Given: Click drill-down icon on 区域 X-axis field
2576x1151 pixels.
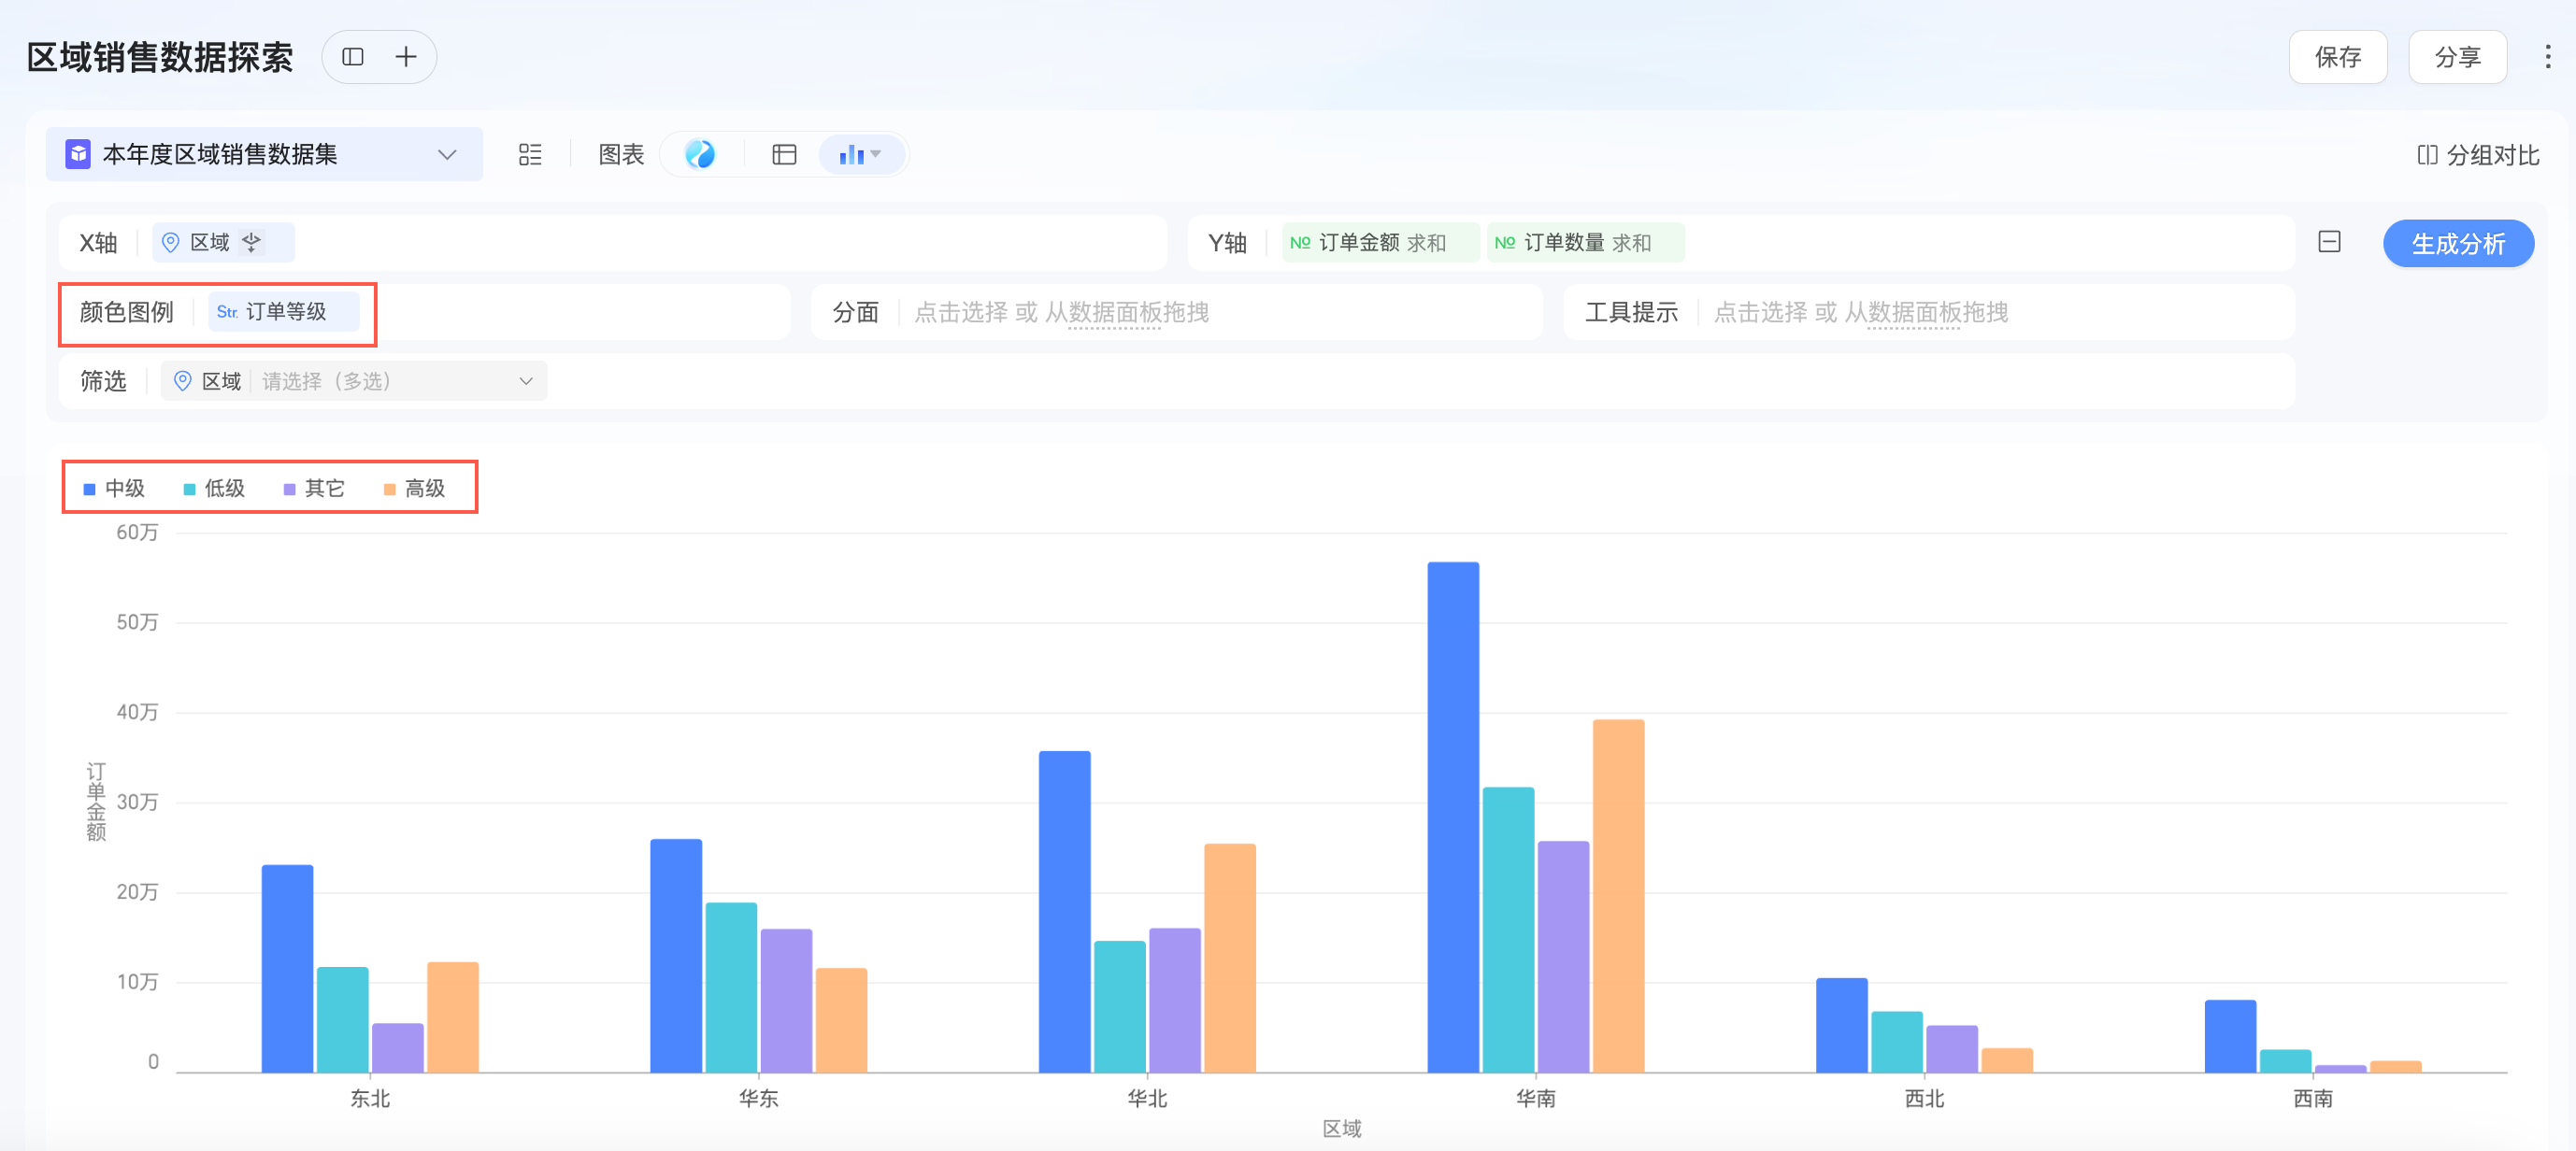Looking at the screenshot, I should [x=252, y=243].
